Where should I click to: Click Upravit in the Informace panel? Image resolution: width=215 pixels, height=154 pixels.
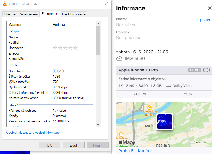[204, 20]
